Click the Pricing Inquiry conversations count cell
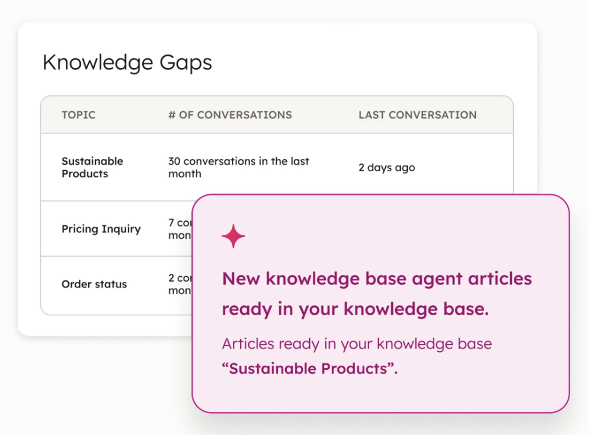The width and height of the screenshot is (589, 435). coord(179,229)
